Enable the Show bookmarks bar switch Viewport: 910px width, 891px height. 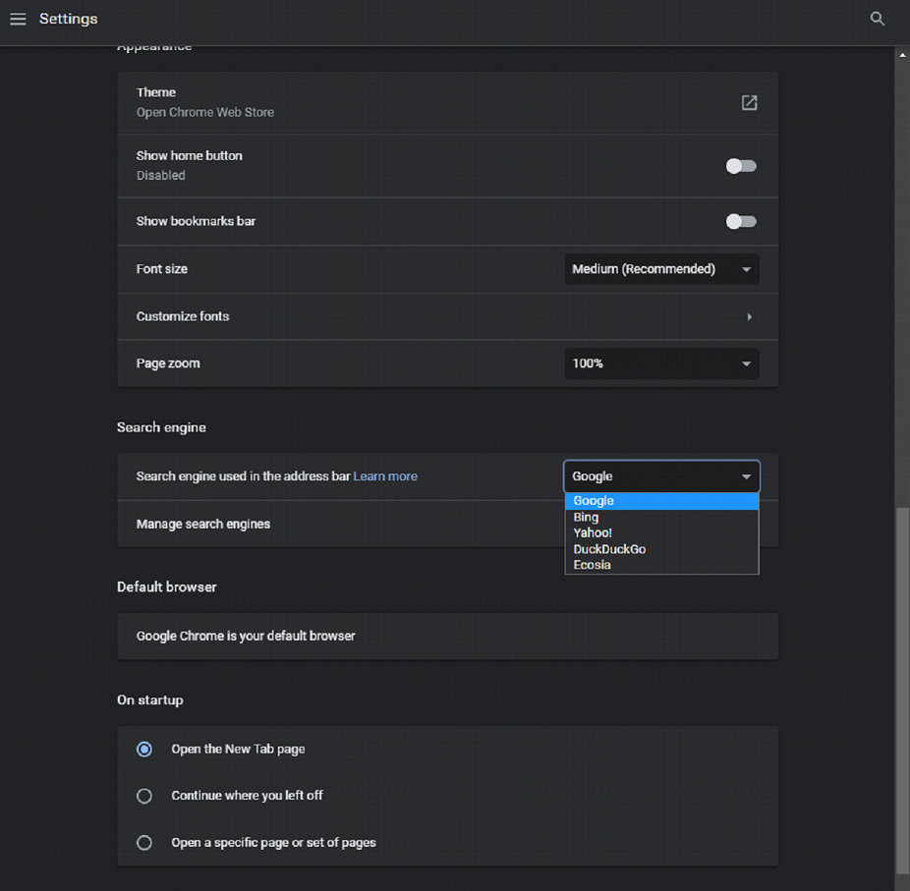(741, 222)
